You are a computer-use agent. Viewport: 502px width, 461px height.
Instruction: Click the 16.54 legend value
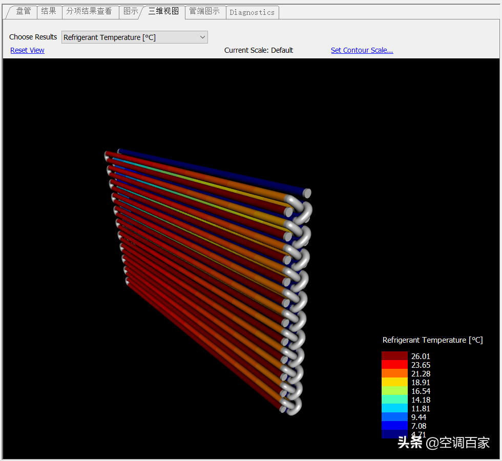click(x=421, y=391)
